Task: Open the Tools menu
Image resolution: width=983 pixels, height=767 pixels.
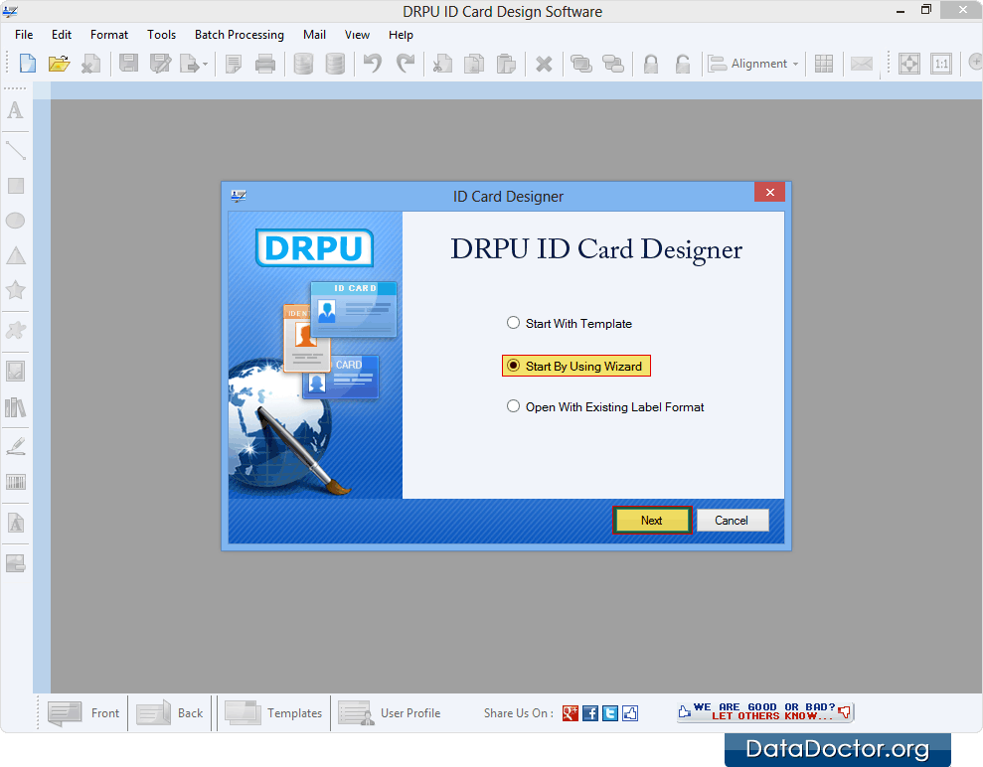Action: tap(161, 35)
